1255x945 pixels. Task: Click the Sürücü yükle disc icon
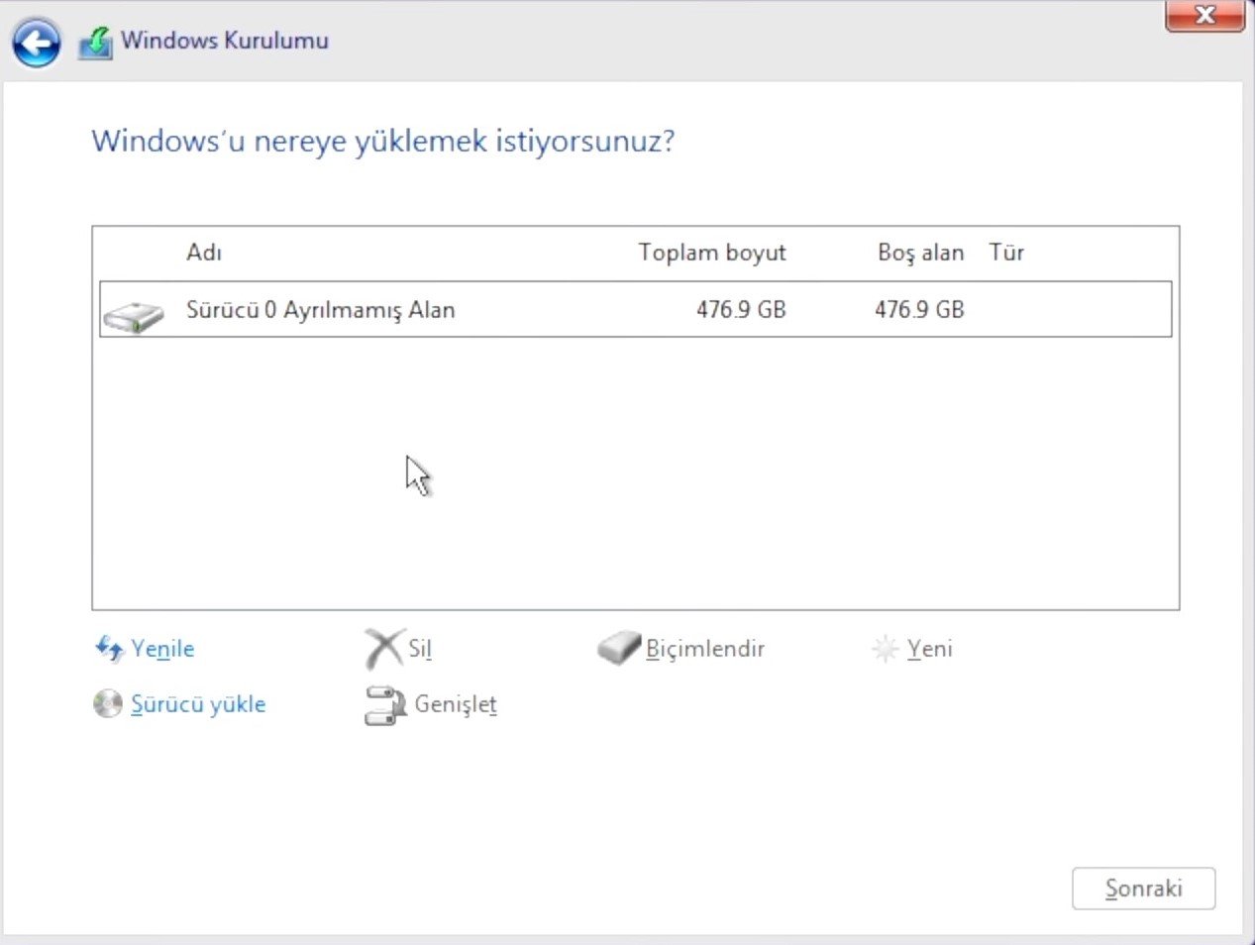coord(107,704)
